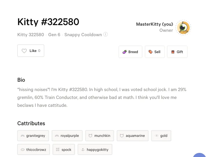Click the gold eye color cattribute
The height and width of the screenshot is (157, 206).
(161, 136)
